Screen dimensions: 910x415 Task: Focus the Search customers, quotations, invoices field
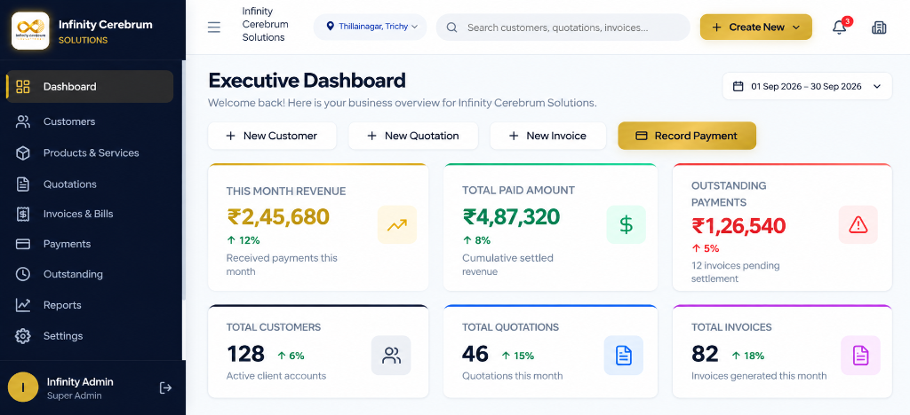(x=563, y=27)
